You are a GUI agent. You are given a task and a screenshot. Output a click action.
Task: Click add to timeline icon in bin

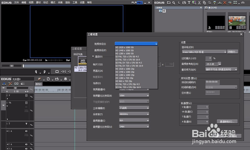(x=219, y=3)
